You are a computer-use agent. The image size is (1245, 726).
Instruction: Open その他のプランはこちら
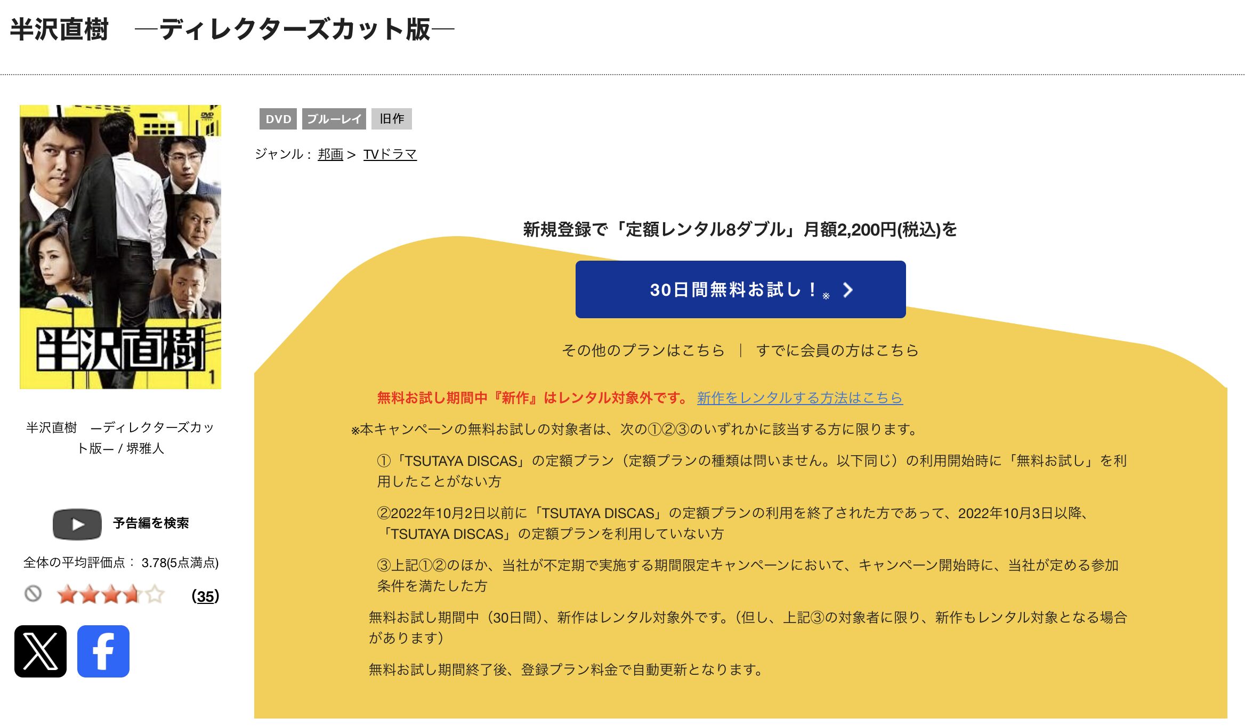642,350
